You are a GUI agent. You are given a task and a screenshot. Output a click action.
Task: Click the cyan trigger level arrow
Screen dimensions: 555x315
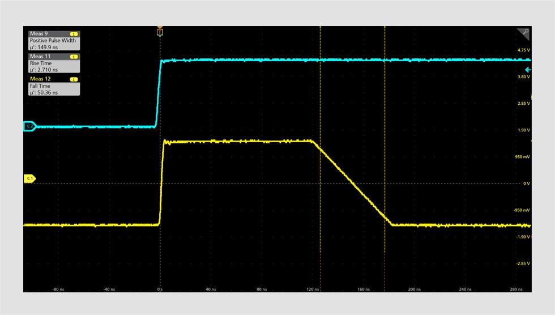point(528,69)
